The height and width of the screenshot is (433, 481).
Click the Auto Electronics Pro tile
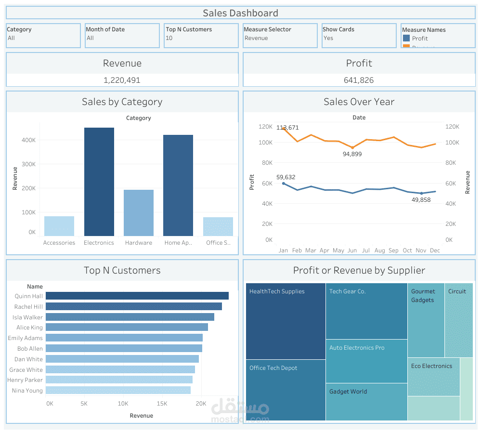(x=366, y=361)
